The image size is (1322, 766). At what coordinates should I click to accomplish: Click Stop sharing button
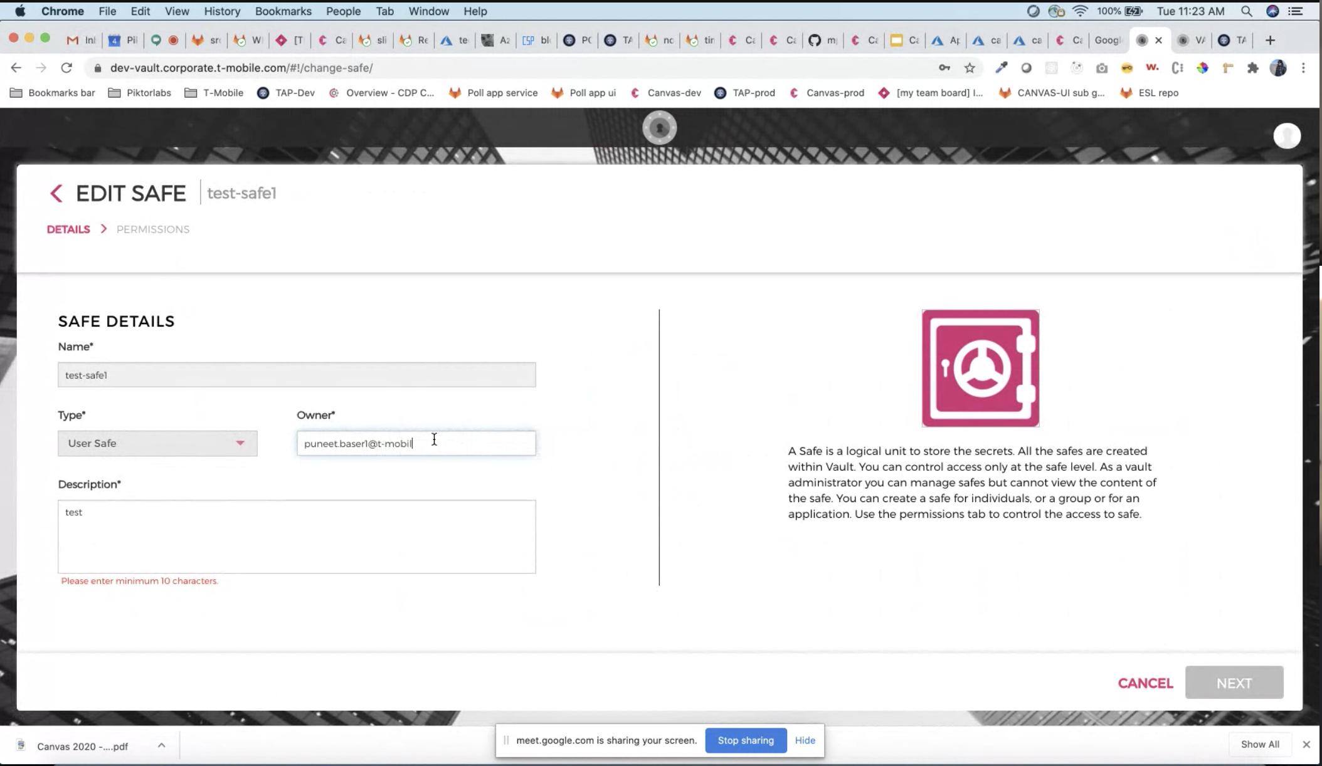746,740
